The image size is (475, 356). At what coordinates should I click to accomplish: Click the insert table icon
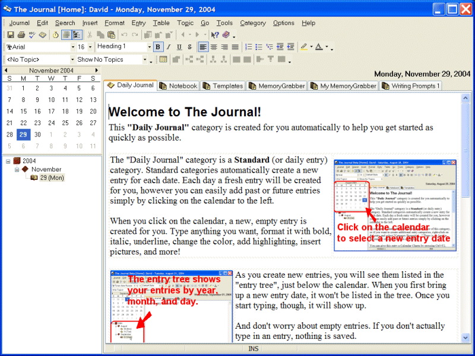pyautogui.click(x=163, y=59)
